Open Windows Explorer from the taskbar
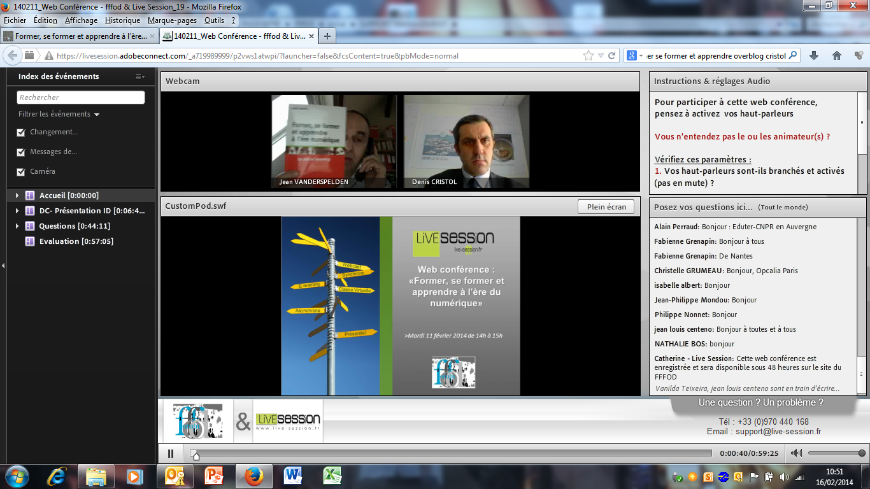Image resolution: width=870 pixels, height=489 pixels. (x=96, y=476)
